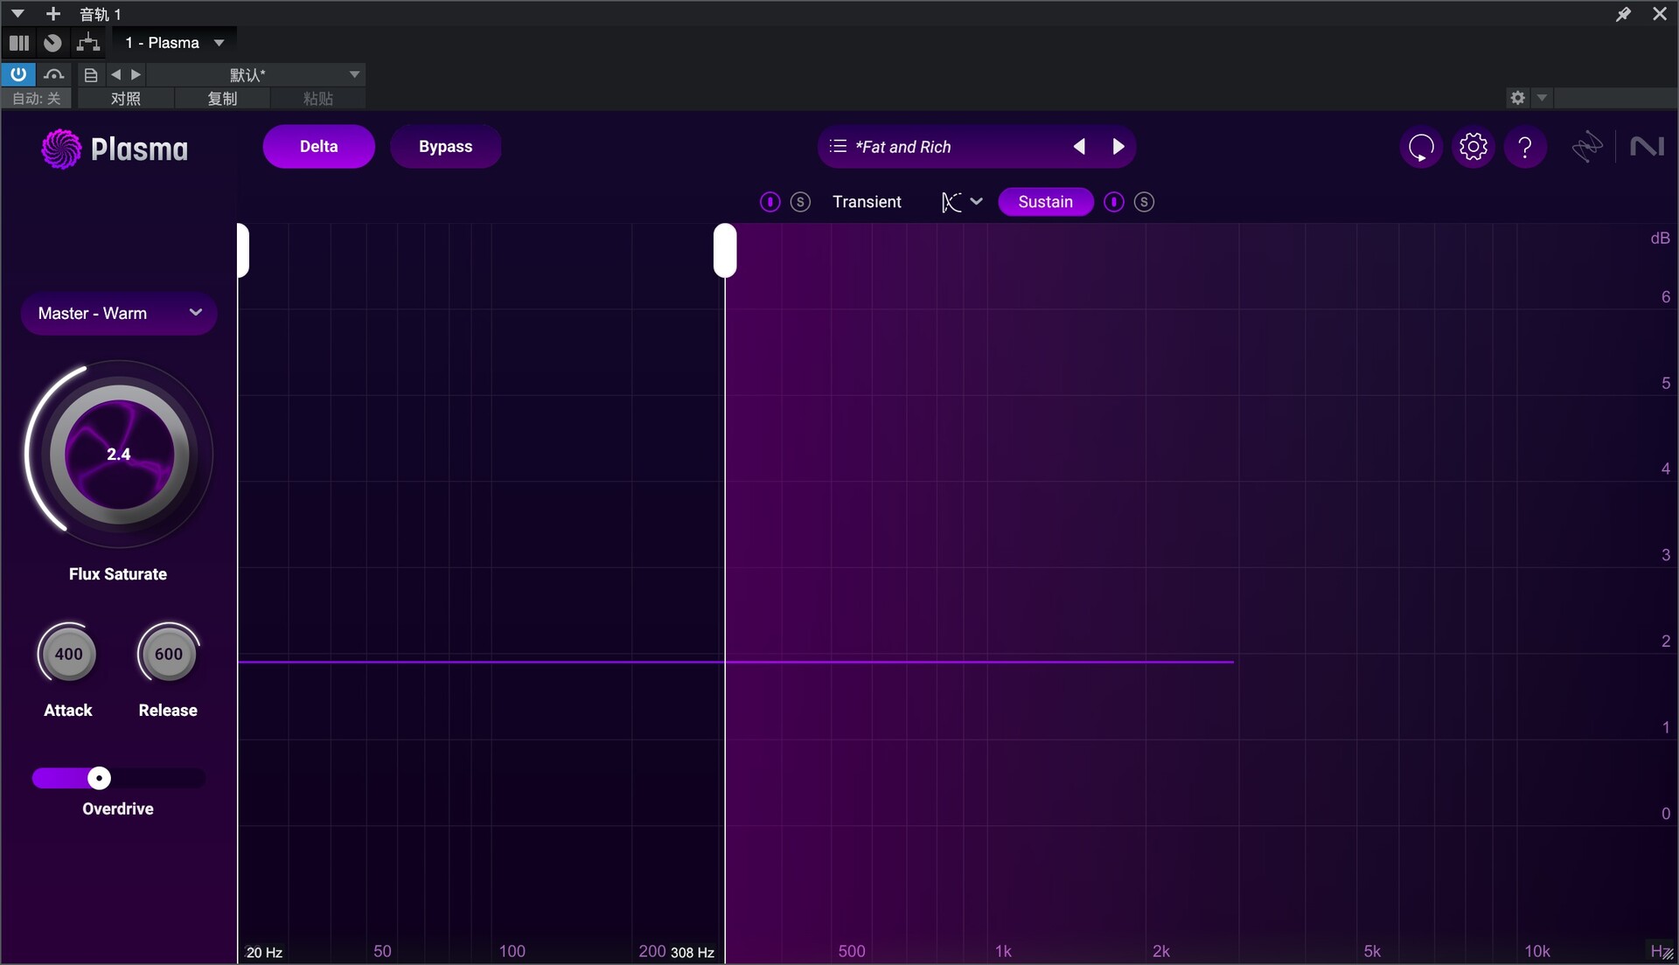Open the Master - Warm style dropdown
This screenshot has width=1679, height=965.
(x=119, y=313)
